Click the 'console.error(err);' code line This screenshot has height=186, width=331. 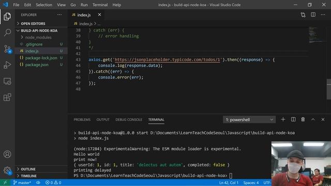click(x=121, y=78)
